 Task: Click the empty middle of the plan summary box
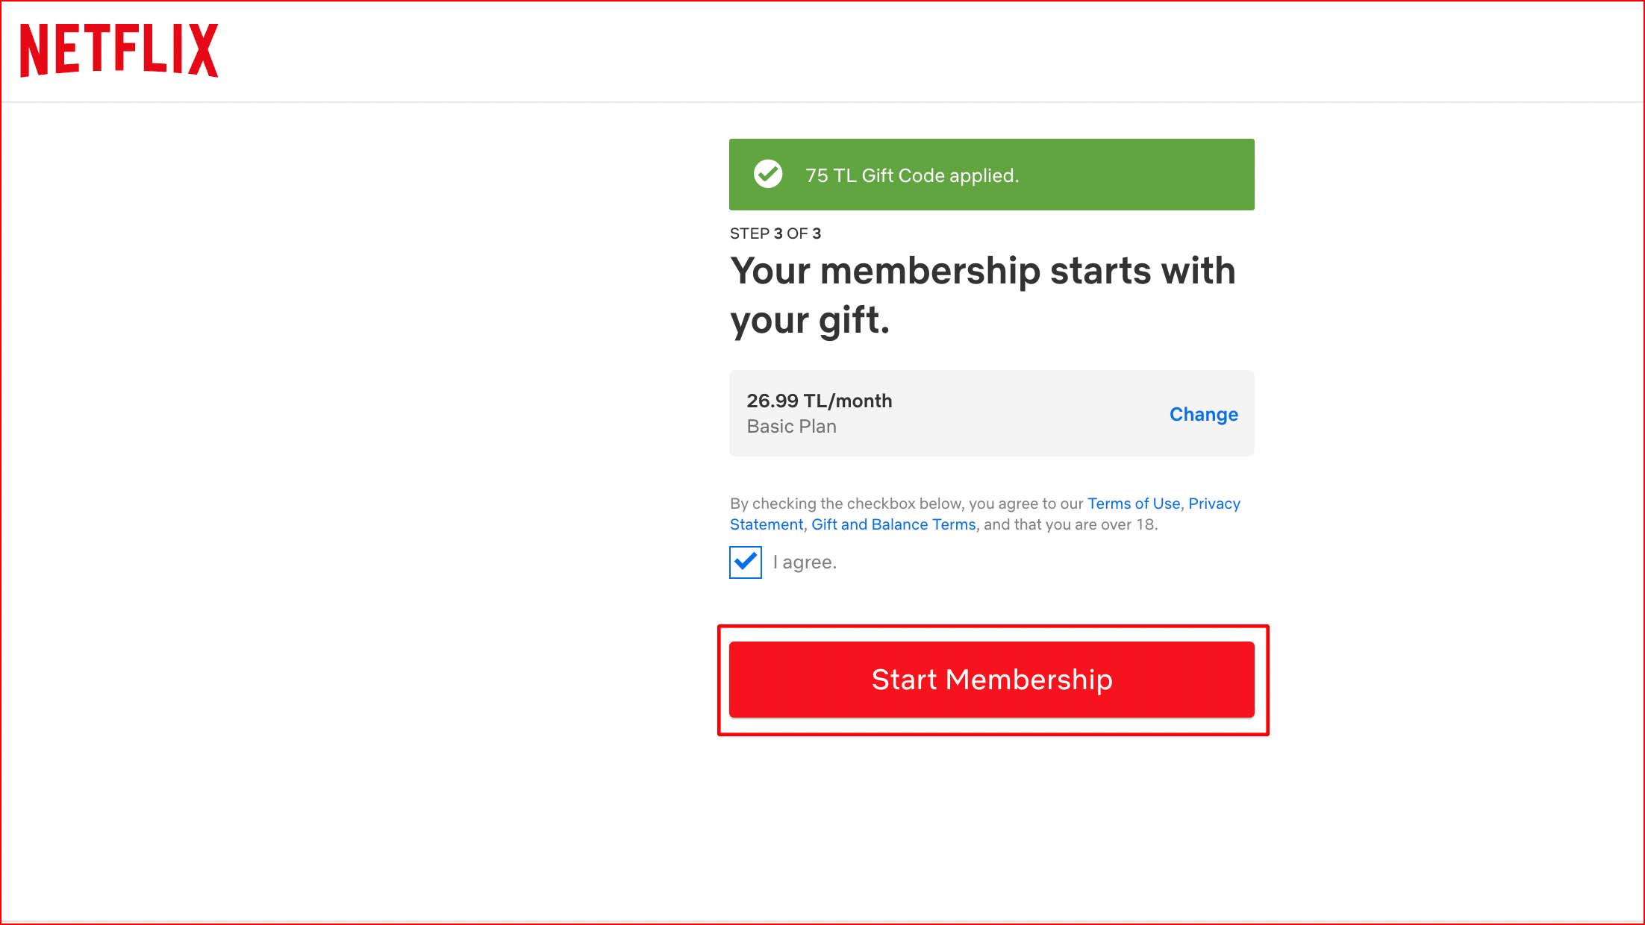point(1030,414)
